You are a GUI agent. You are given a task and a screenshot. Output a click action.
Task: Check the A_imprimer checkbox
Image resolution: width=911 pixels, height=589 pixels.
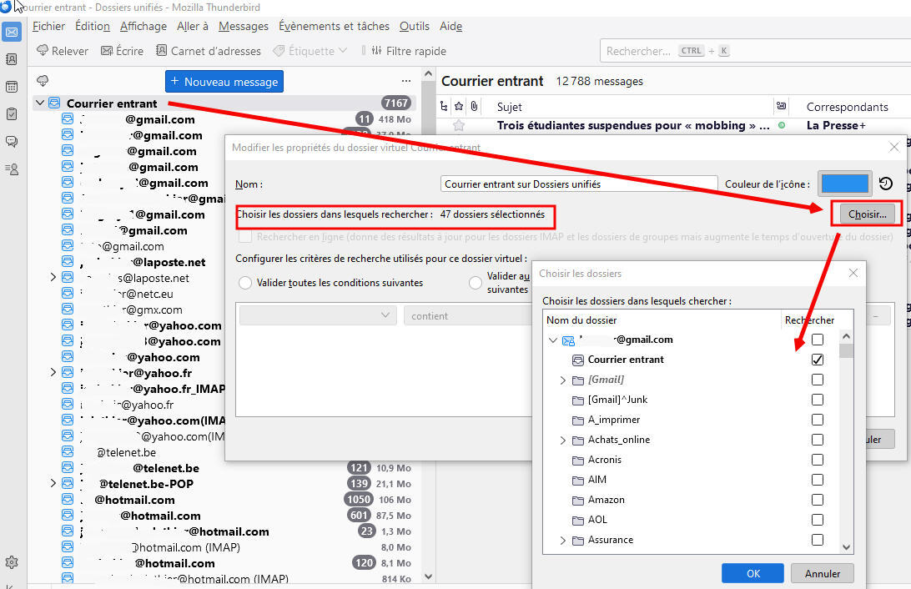tap(817, 420)
